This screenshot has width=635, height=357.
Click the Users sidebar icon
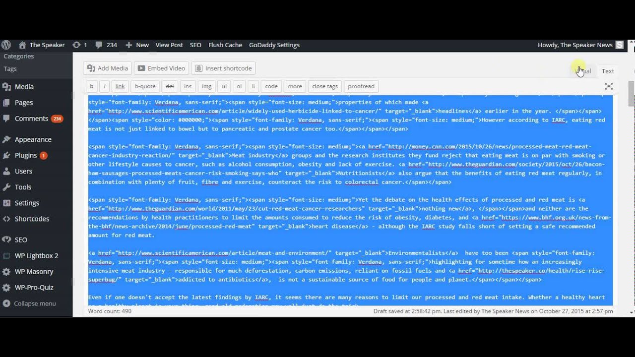pyautogui.click(x=6, y=171)
